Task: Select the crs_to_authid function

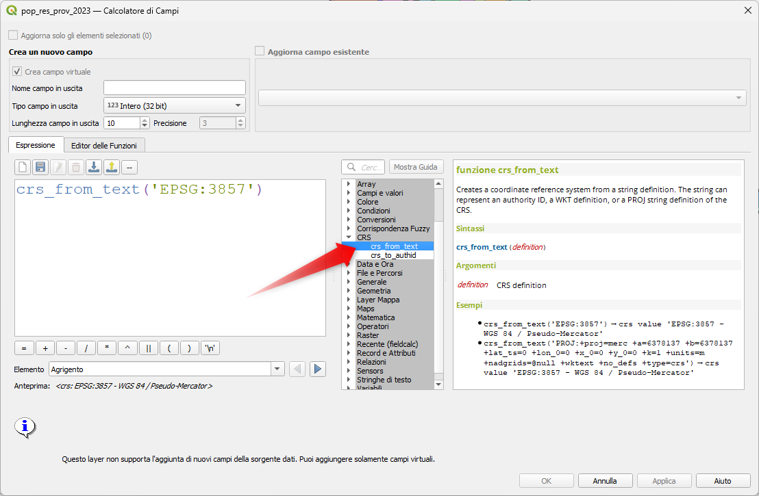Action: point(393,255)
